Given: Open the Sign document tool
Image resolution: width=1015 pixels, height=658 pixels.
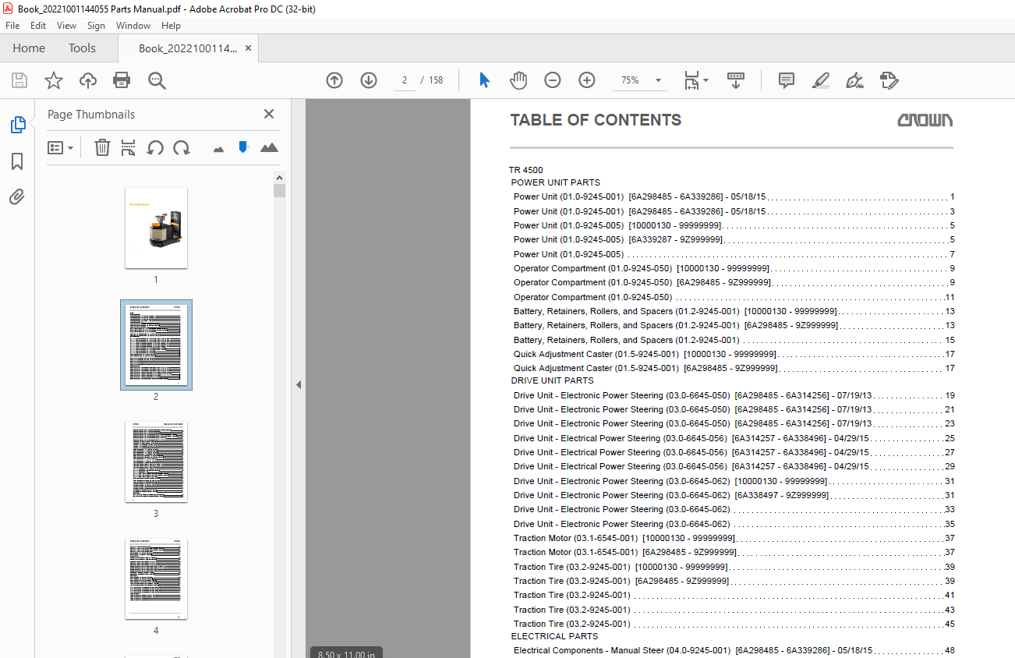Looking at the screenshot, I should (854, 80).
